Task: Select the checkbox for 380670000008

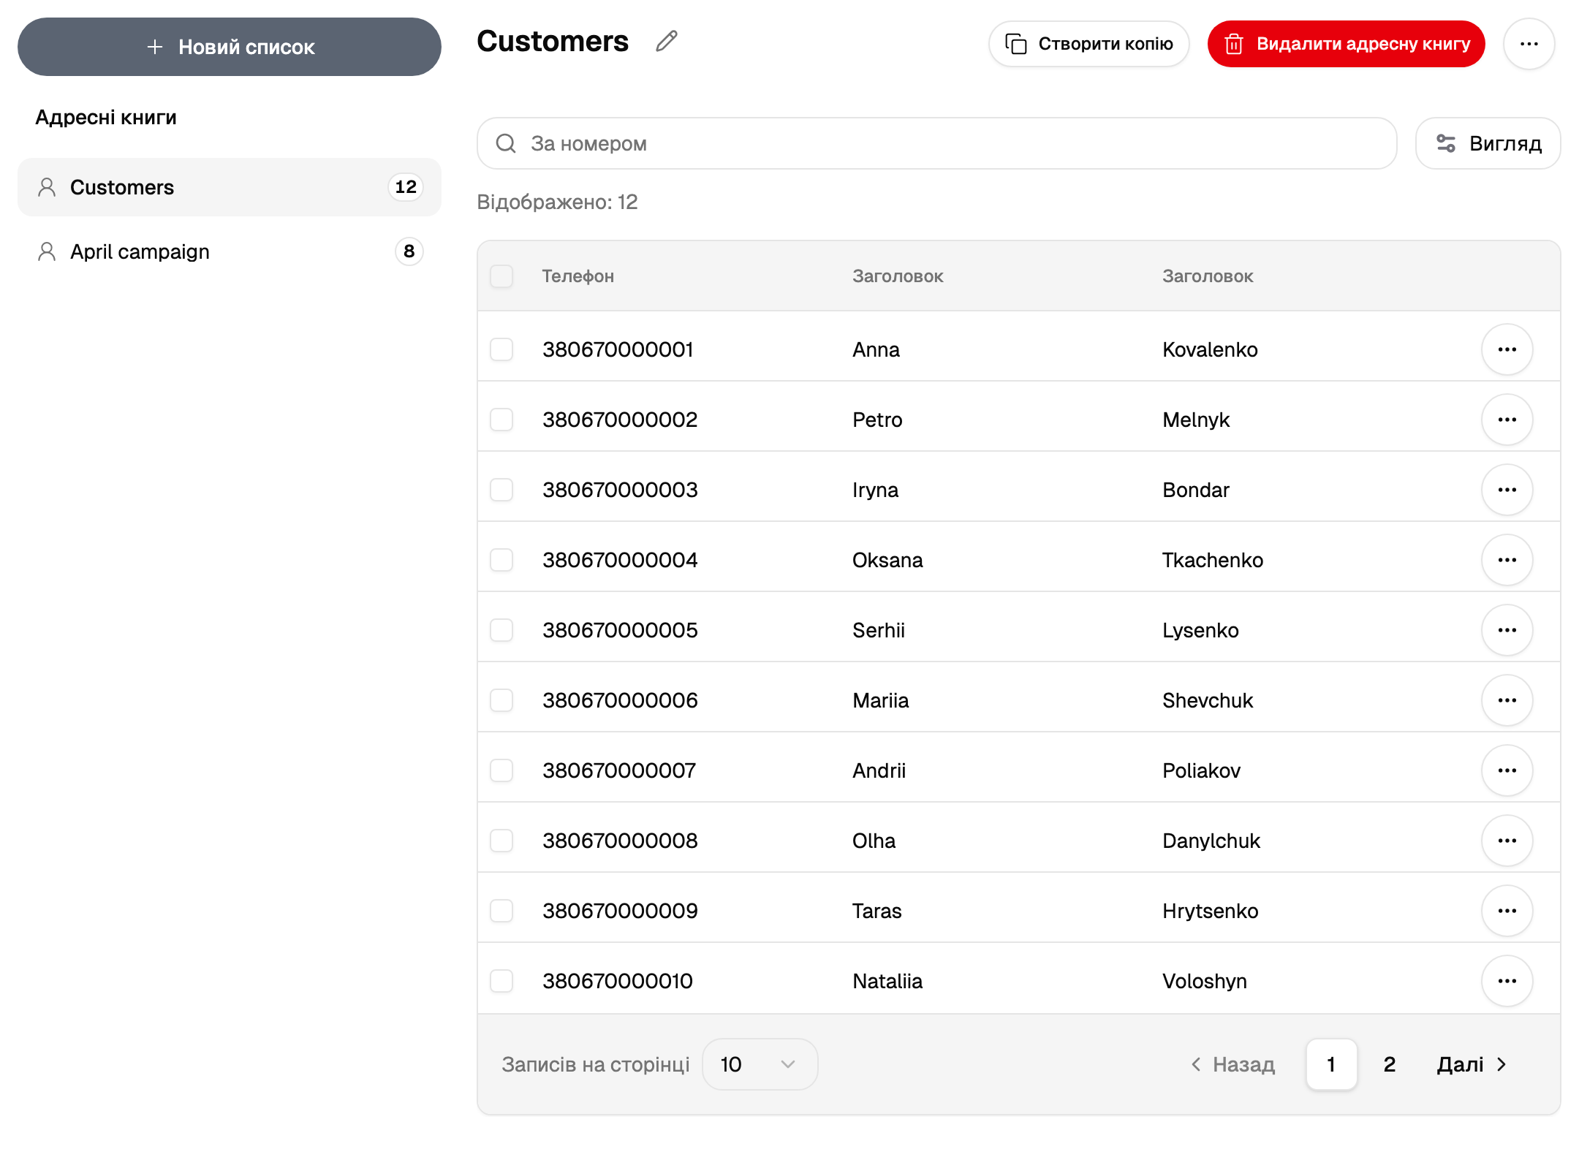Action: point(501,841)
